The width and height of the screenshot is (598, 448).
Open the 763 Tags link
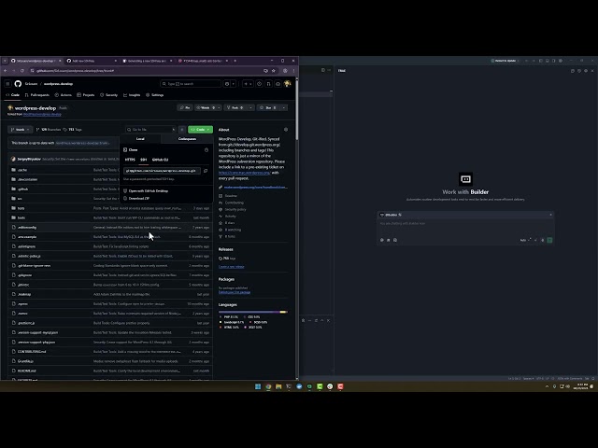click(73, 130)
